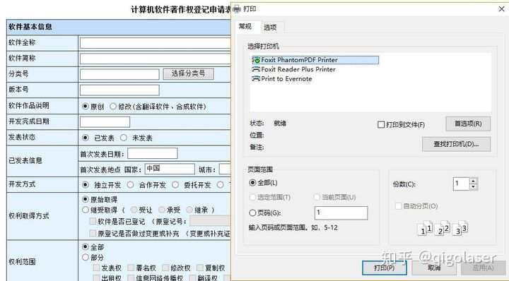This screenshot has width=509, height=281.
Task: Click the 查找打印机(D)... button
Action: (x=456, y=144)
